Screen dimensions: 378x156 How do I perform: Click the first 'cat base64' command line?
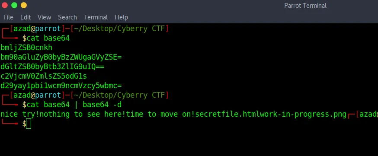pos(48,38)
